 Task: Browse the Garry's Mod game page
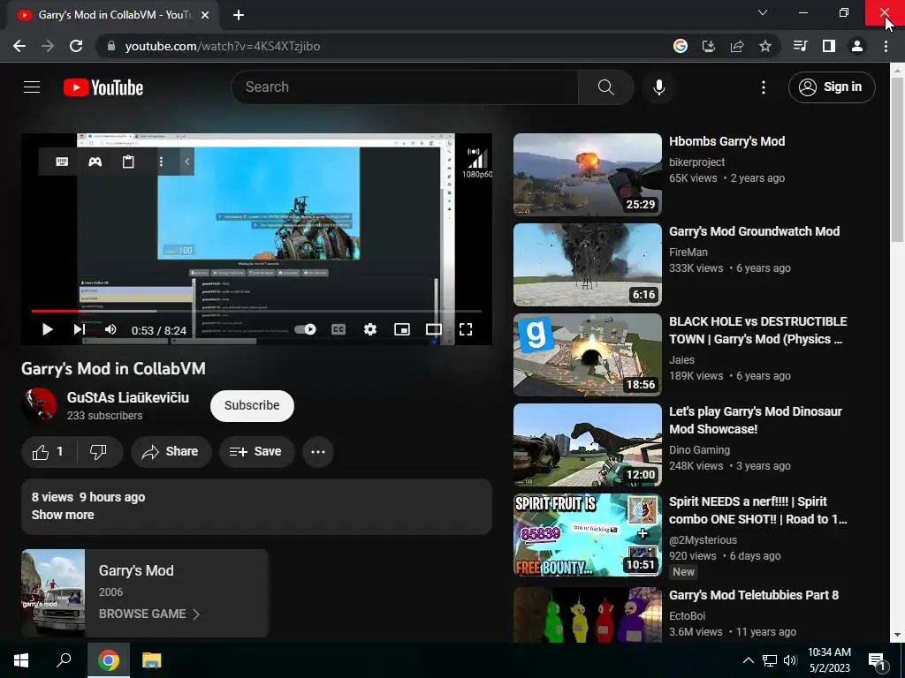click(x=148, y=614)
